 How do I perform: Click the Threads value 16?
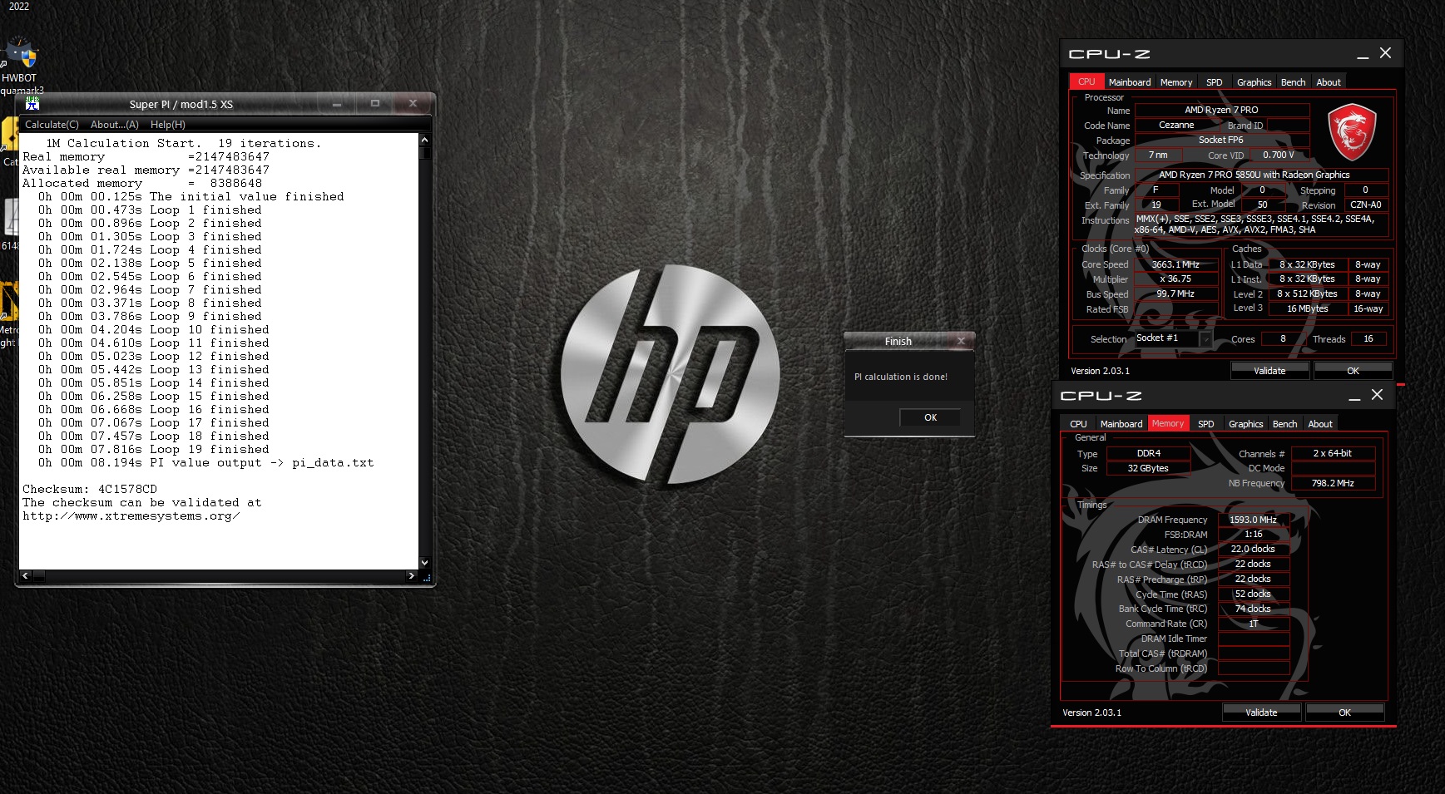(1368, 338)
